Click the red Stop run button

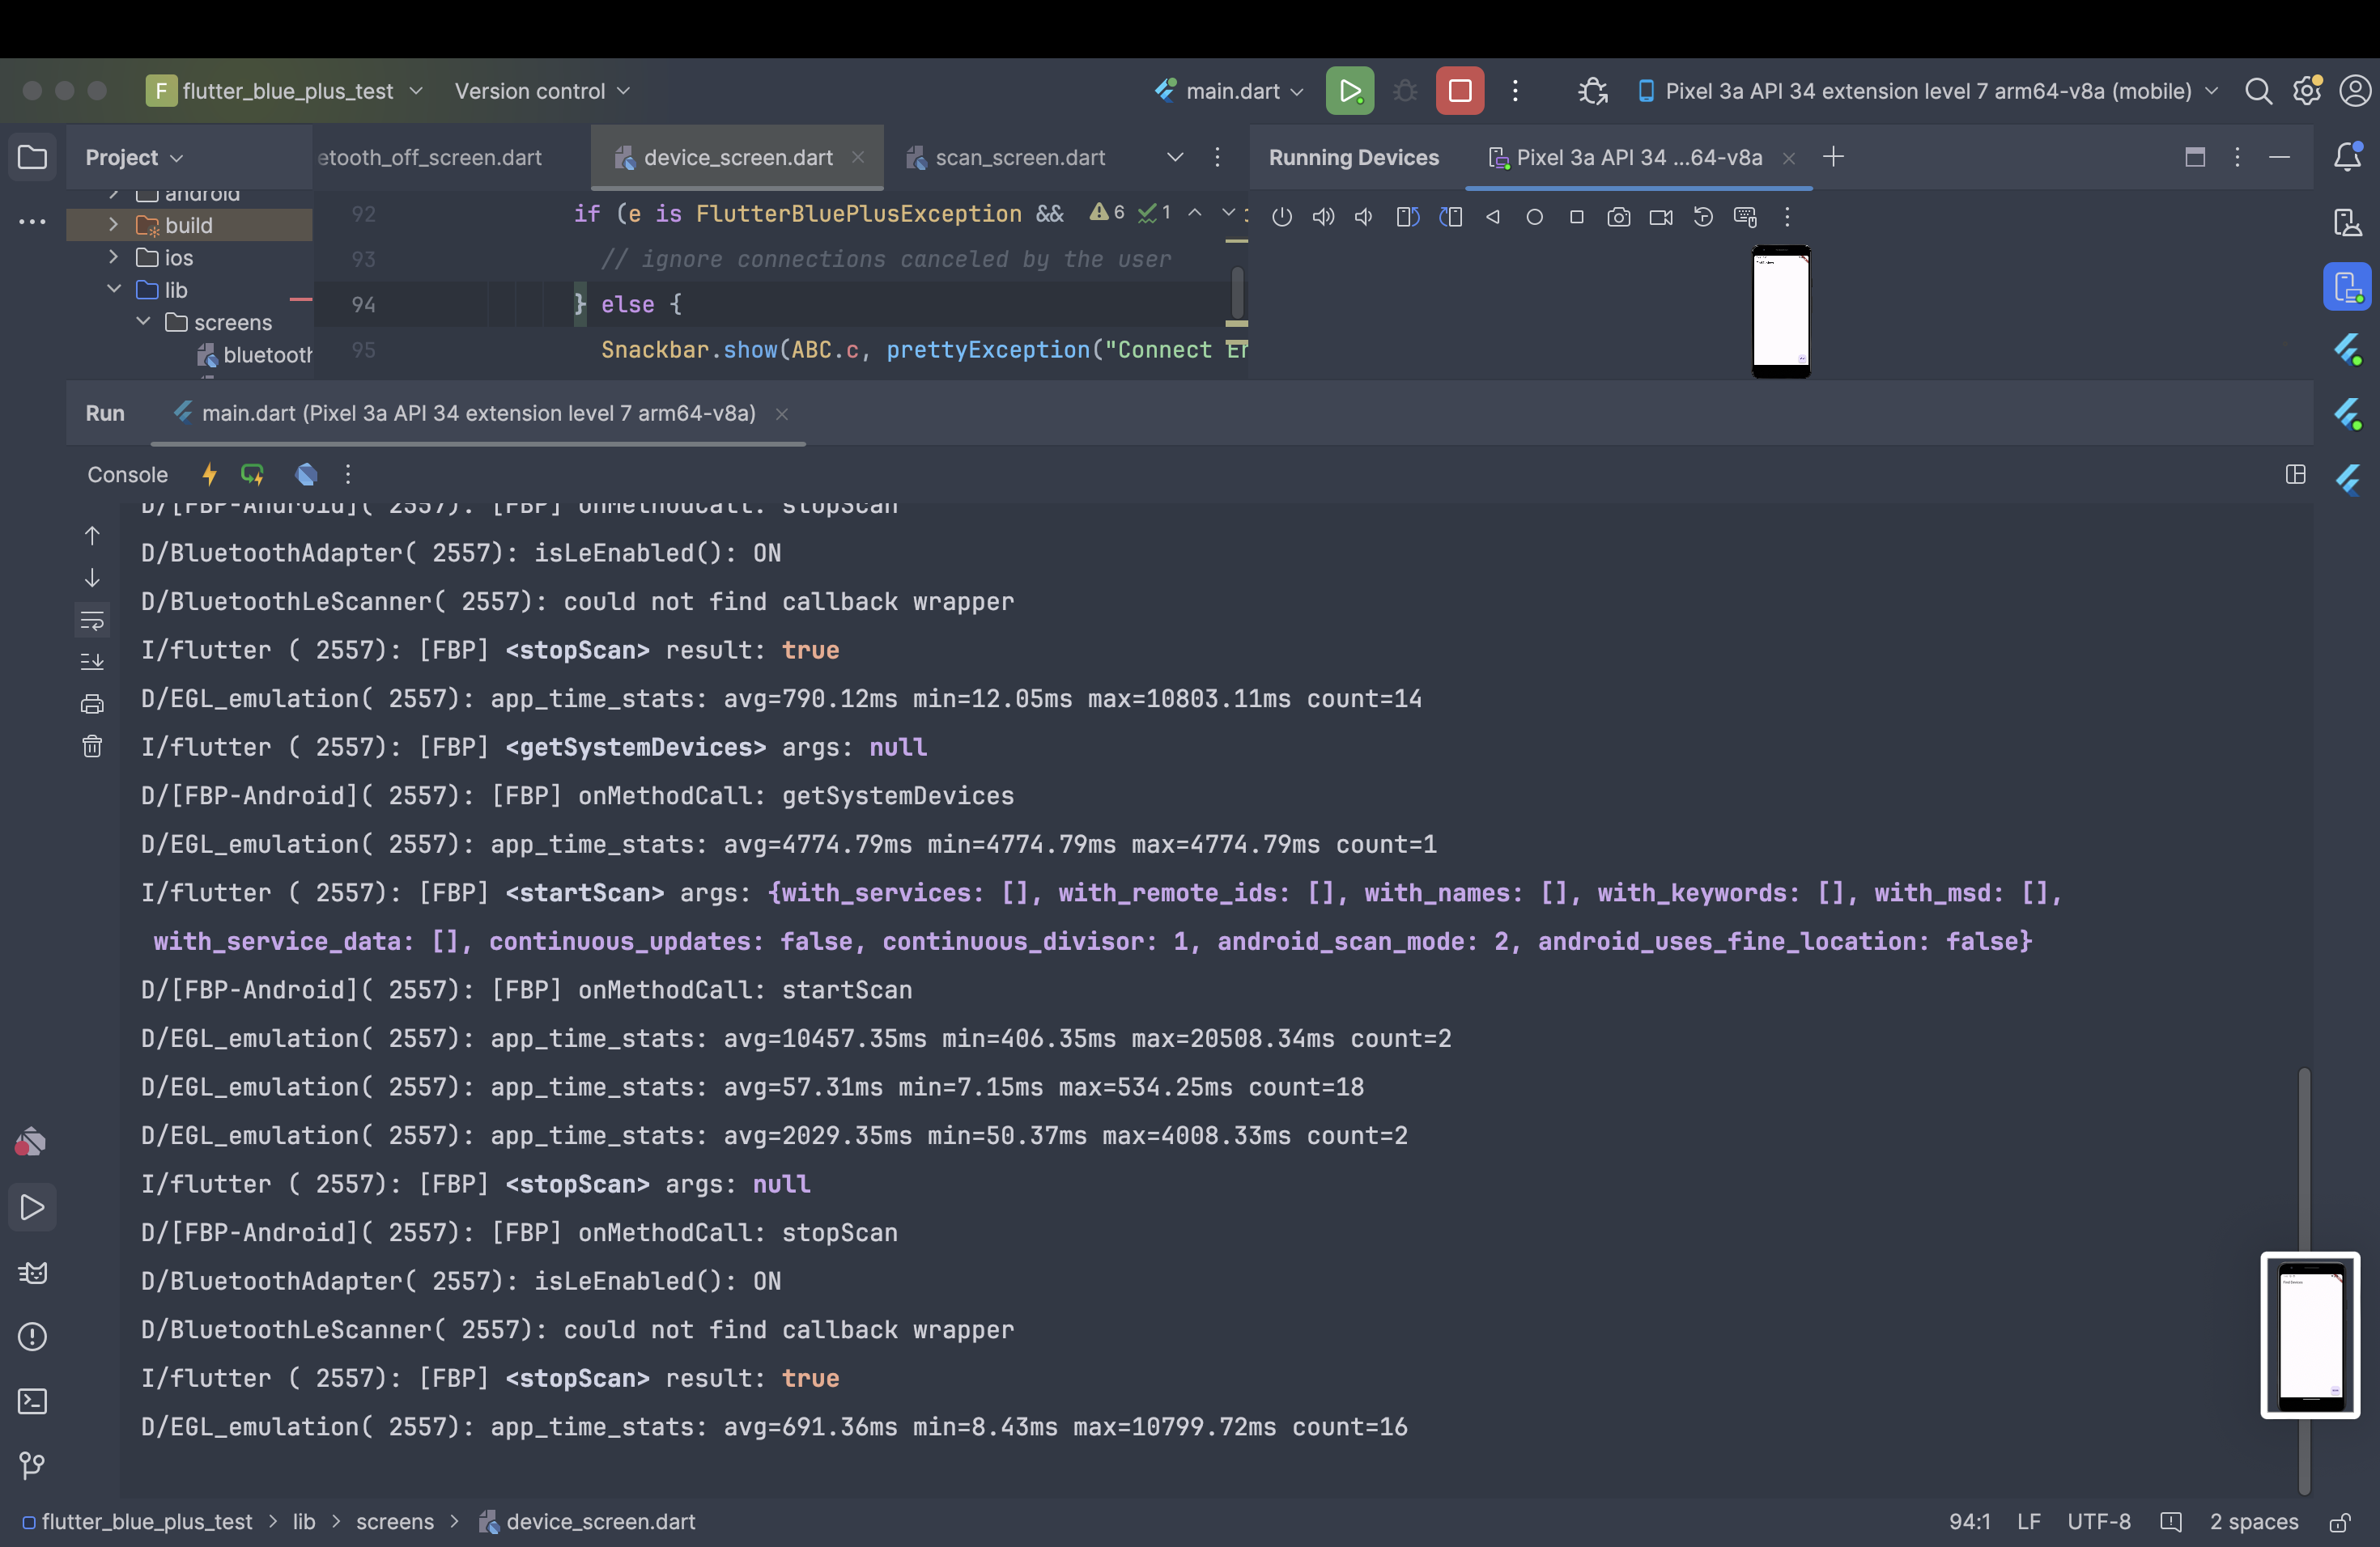(1459, 91)
